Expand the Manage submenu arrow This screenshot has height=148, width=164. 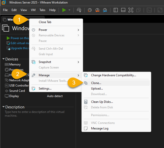[78, 75]
